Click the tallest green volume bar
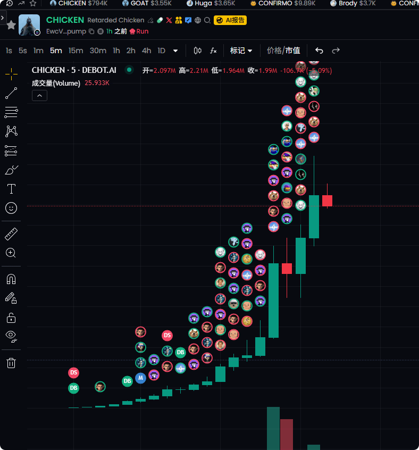Screen dimensions: 419x450 [273, 428]
